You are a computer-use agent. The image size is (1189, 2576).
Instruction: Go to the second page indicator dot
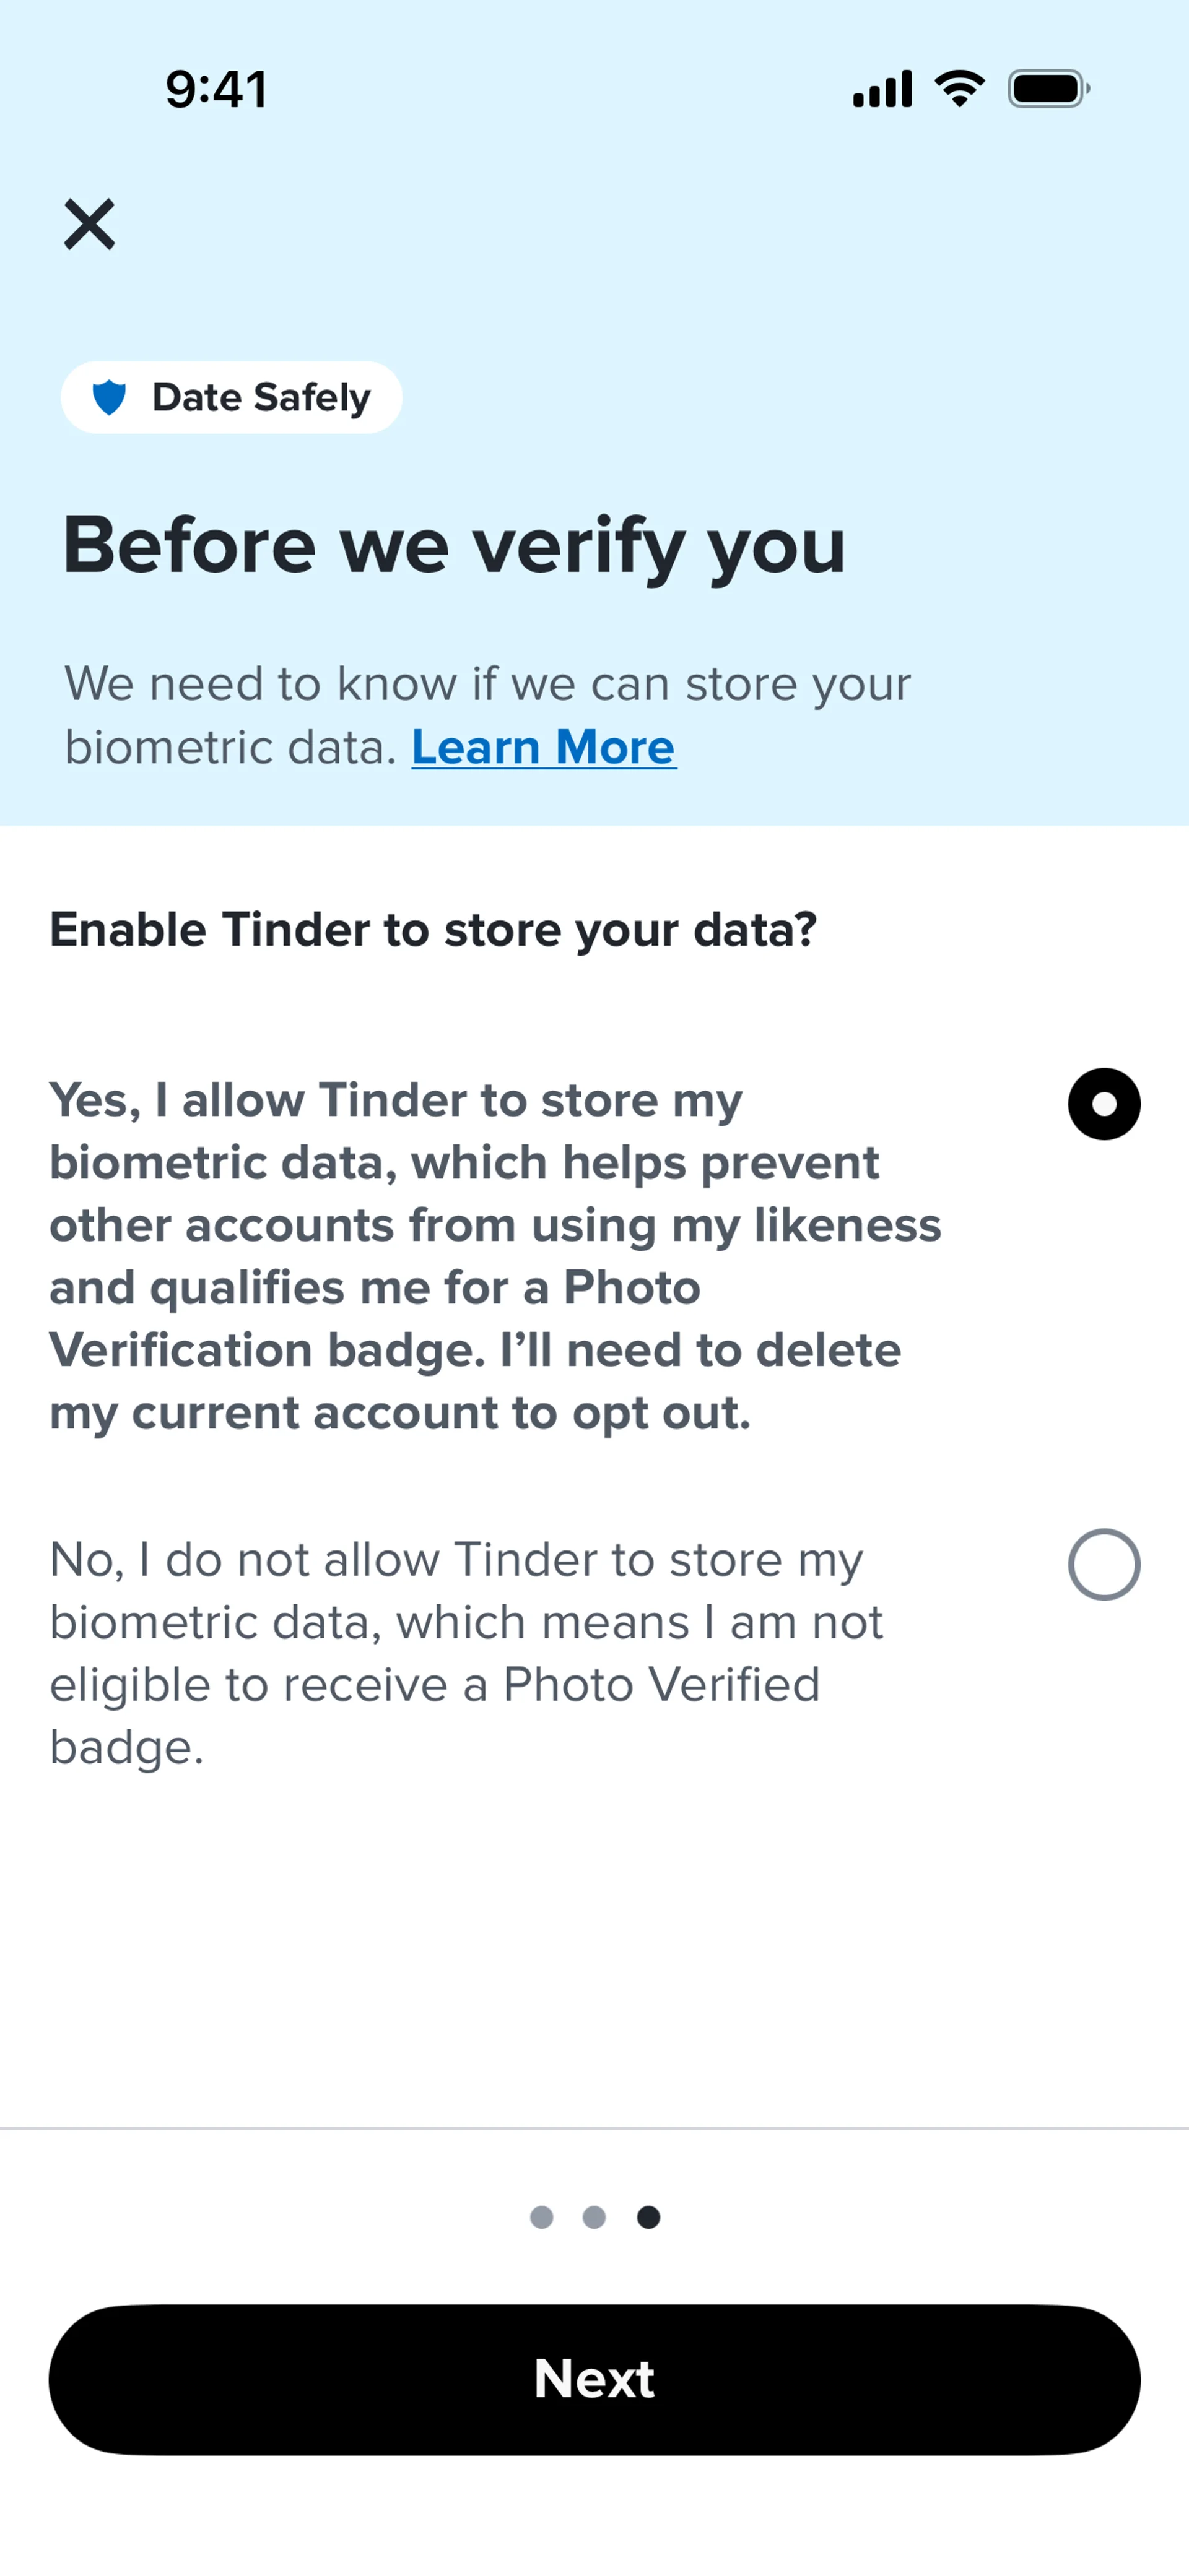(x=594, y=2217)
